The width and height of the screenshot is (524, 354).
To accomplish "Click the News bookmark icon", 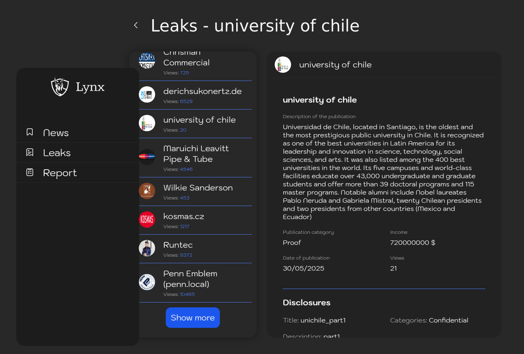I will (x=30, y=132).
